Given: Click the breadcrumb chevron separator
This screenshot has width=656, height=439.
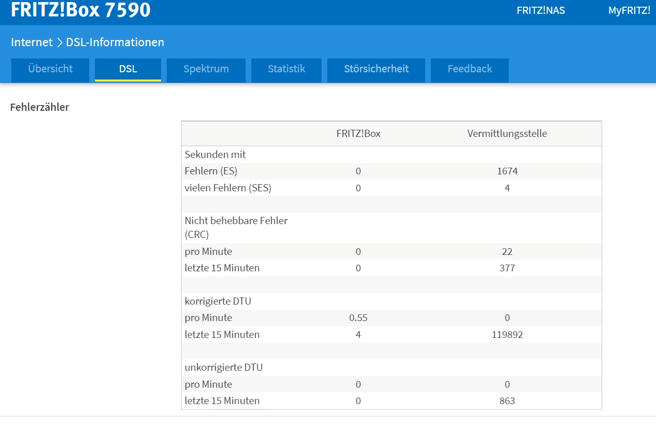Looking at the screenshot, I should point(59,43).
